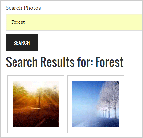Click the word Photos in the search label
Screen dimensions: 143x138
point(32,8)
